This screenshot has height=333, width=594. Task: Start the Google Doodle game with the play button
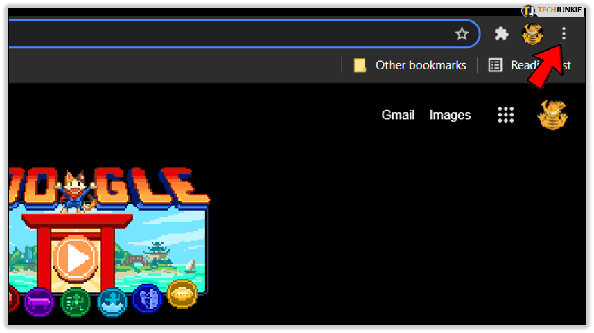75,258
